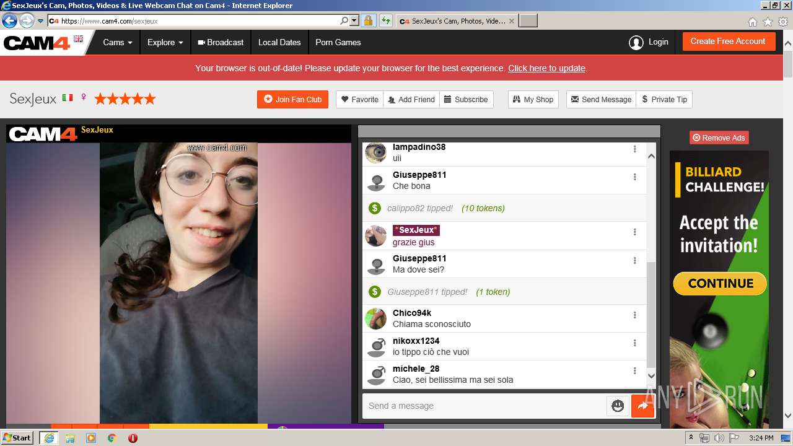Click michele_28 username in chat
793x446 pixels.
click(416, 369)
